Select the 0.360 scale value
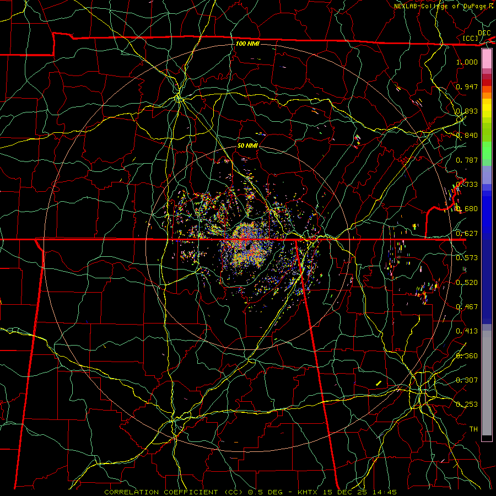This screenshot has height=496, width=496. (x=467, y=356)
